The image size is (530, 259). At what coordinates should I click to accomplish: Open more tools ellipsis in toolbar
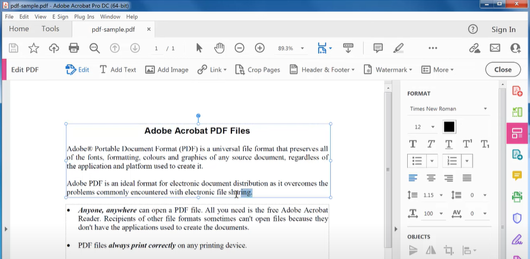click(x=433, y=48)
